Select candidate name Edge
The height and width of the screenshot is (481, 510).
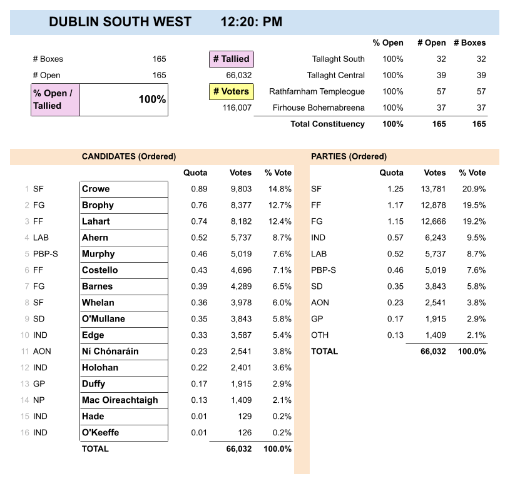coord(93,335)
